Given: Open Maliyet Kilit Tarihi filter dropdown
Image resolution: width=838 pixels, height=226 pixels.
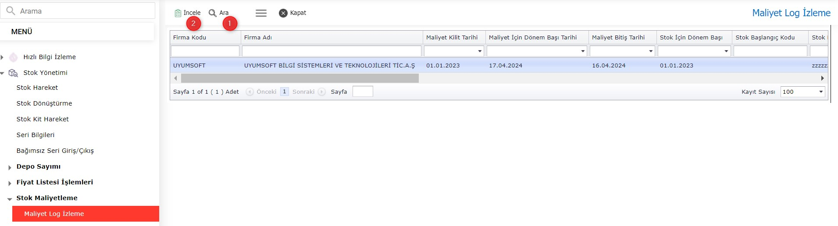Looking at the screenshot, I should (480, 51).
